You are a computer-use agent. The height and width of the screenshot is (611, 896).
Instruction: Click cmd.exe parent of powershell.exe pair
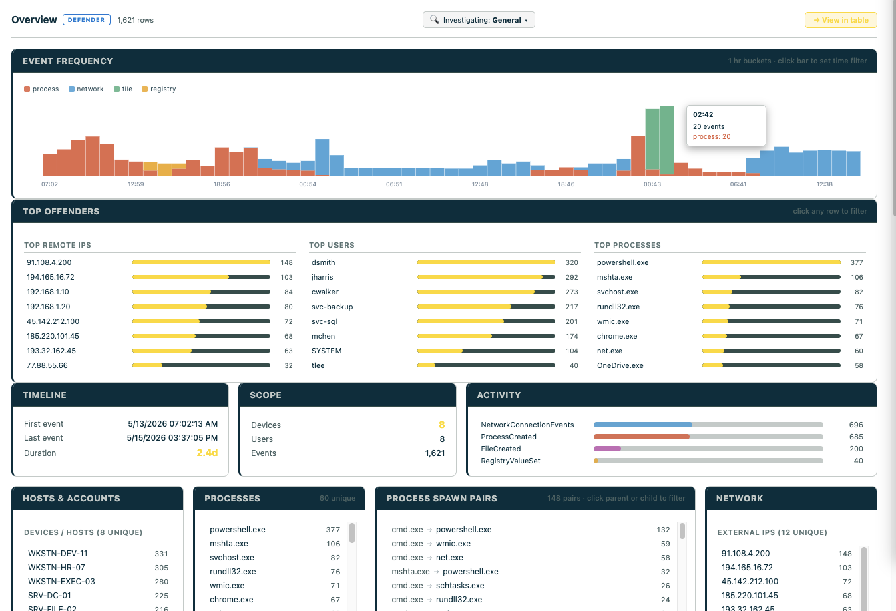(x=407, y=530)
